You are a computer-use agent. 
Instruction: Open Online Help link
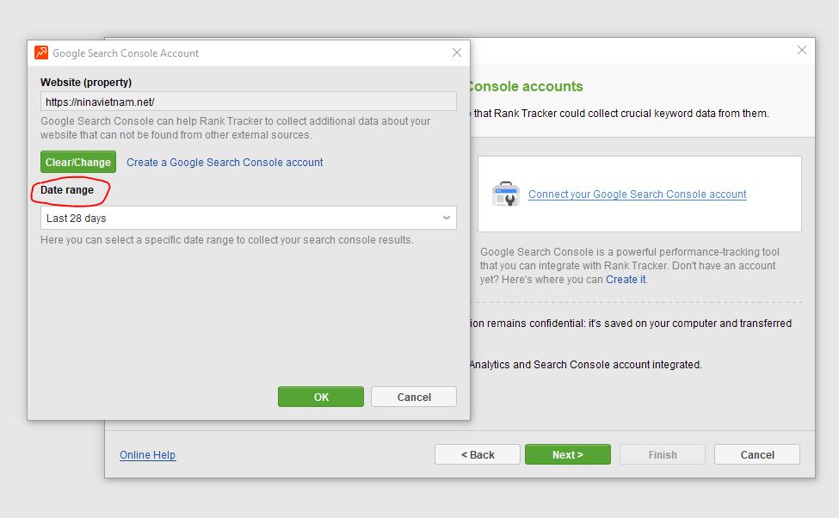148,455
